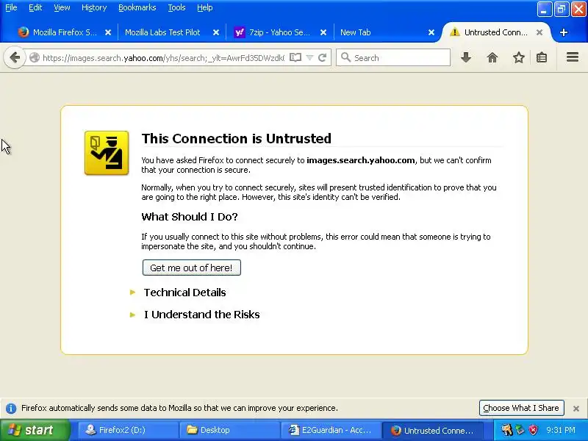Bookmark this page with the star icon

pos(519,57)
